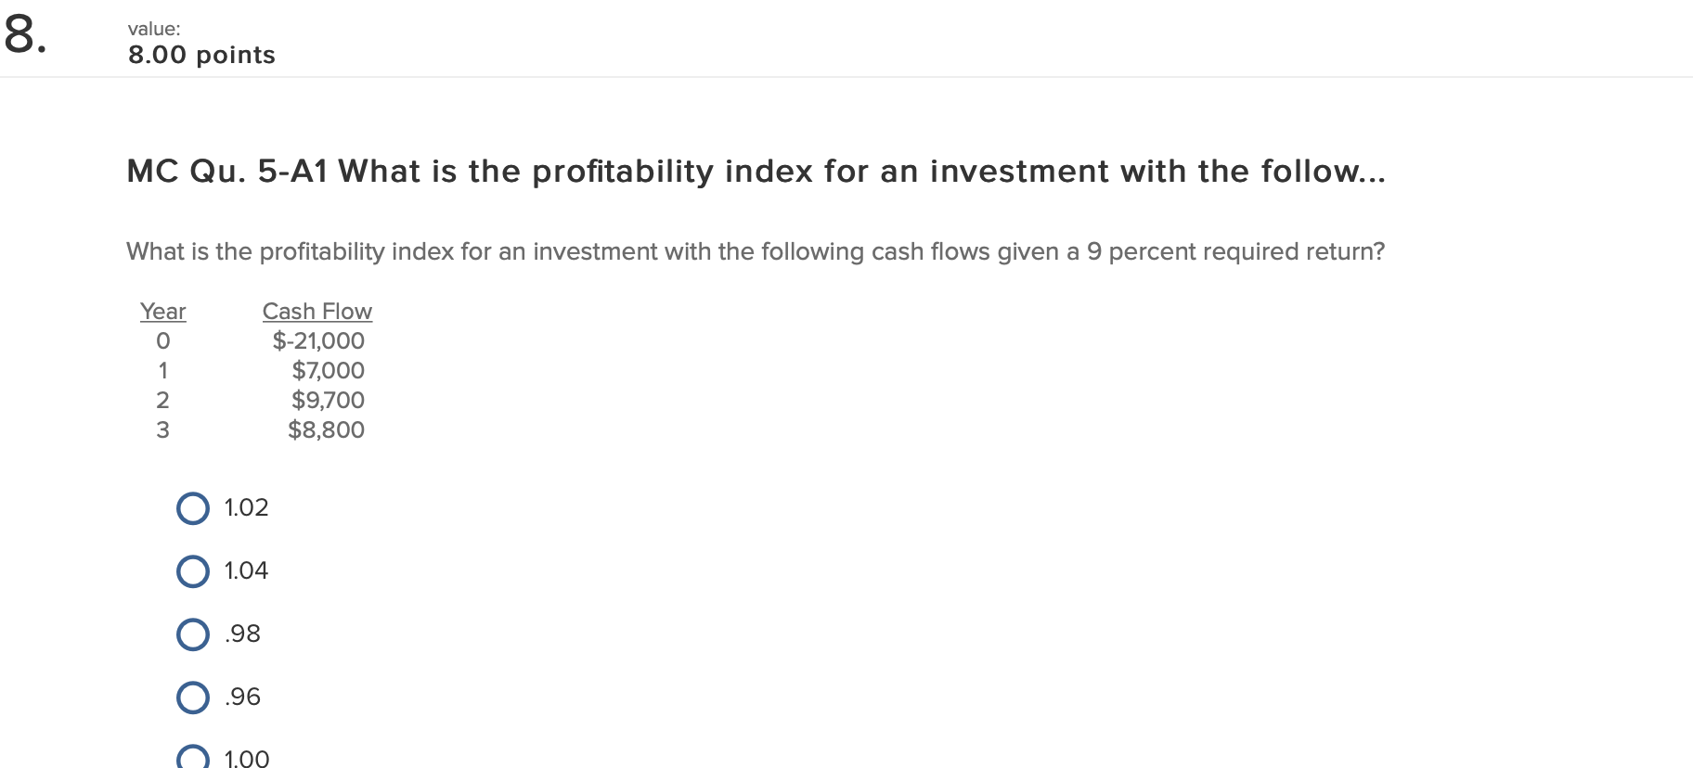
Task: Click the question number 8
Action: [x=25, y=35]
